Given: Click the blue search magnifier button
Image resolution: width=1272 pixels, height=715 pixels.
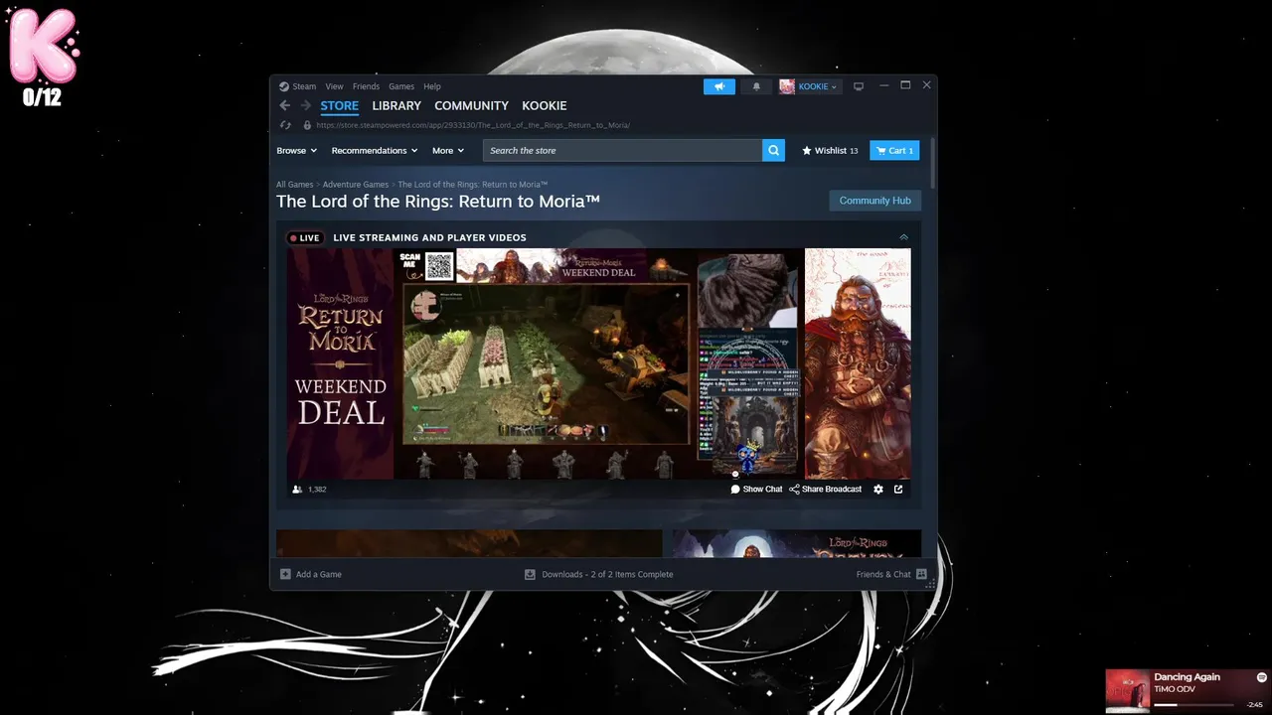Looking at the screenshot, I should (x=773, y=150).
